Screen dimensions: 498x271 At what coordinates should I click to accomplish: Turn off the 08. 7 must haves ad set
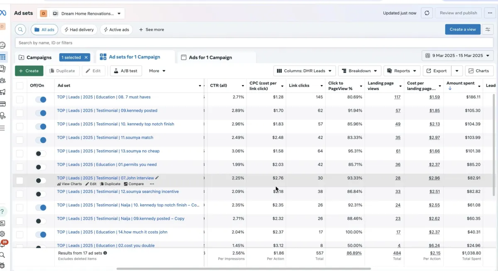(41, 100)
